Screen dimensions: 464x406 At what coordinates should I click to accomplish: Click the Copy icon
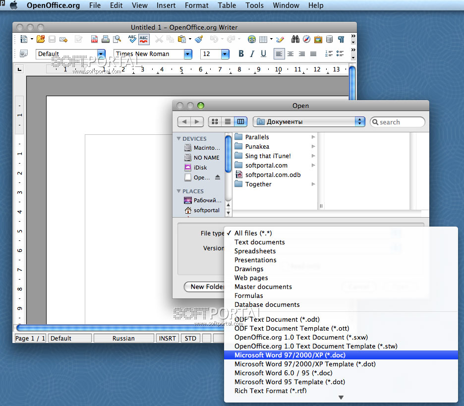(170, 39)
